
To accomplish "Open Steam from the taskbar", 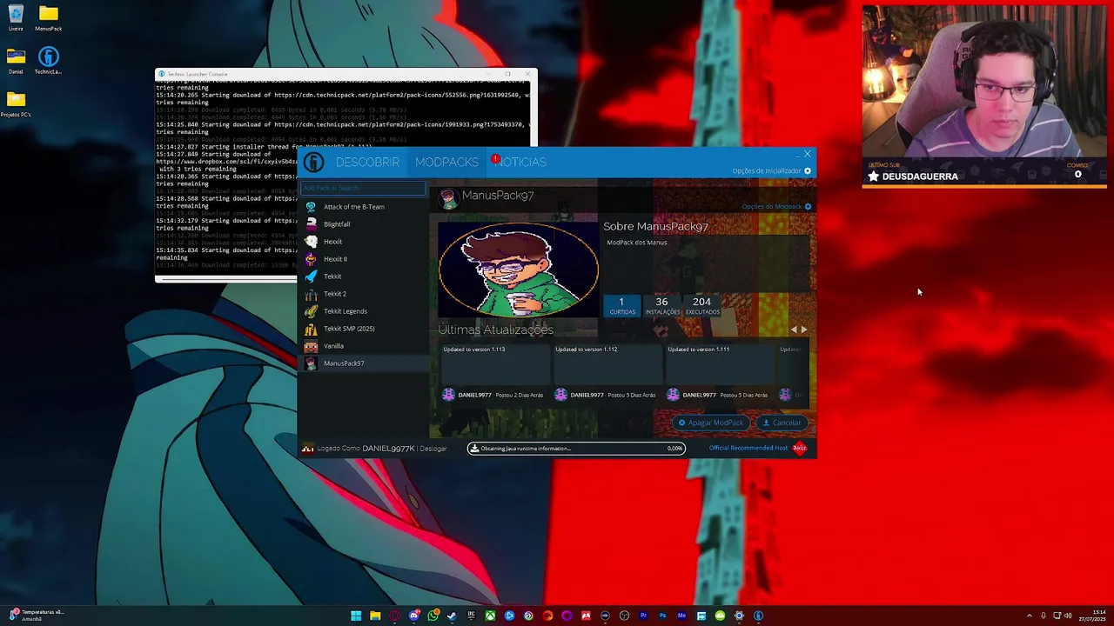I will [x=452, y=616].
